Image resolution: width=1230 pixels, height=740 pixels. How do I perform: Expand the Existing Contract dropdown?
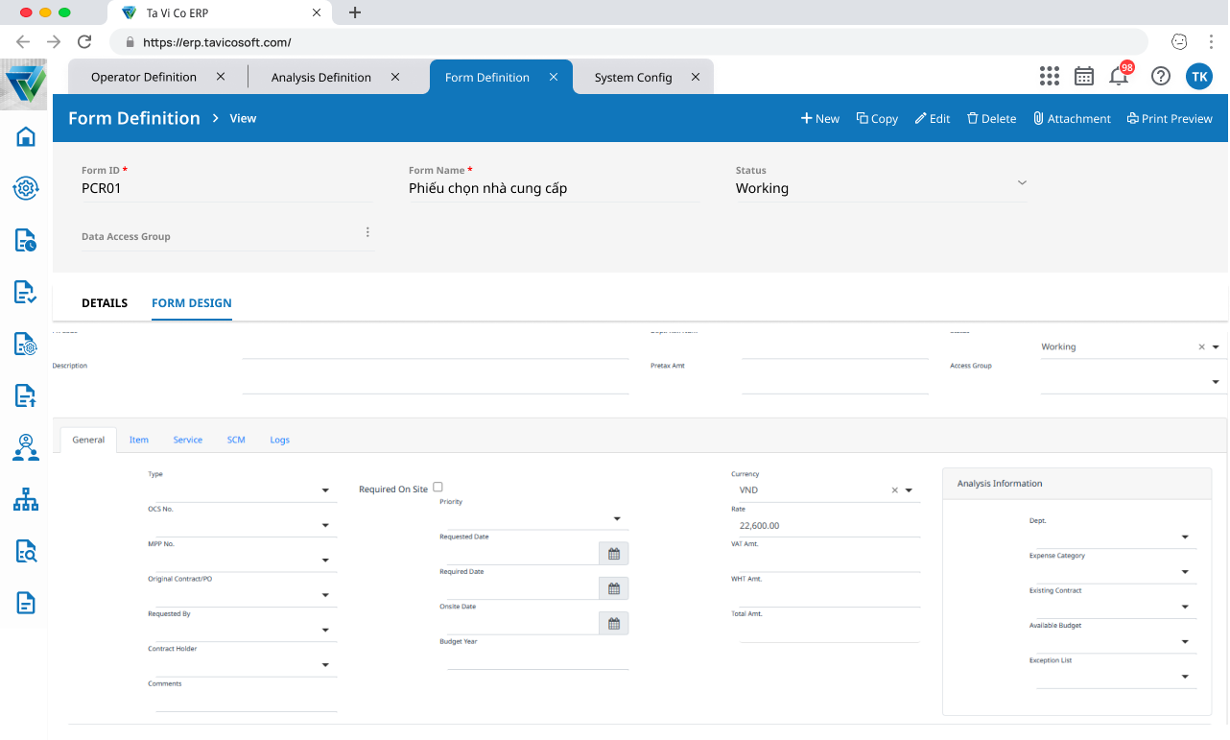pos(1185,608)
